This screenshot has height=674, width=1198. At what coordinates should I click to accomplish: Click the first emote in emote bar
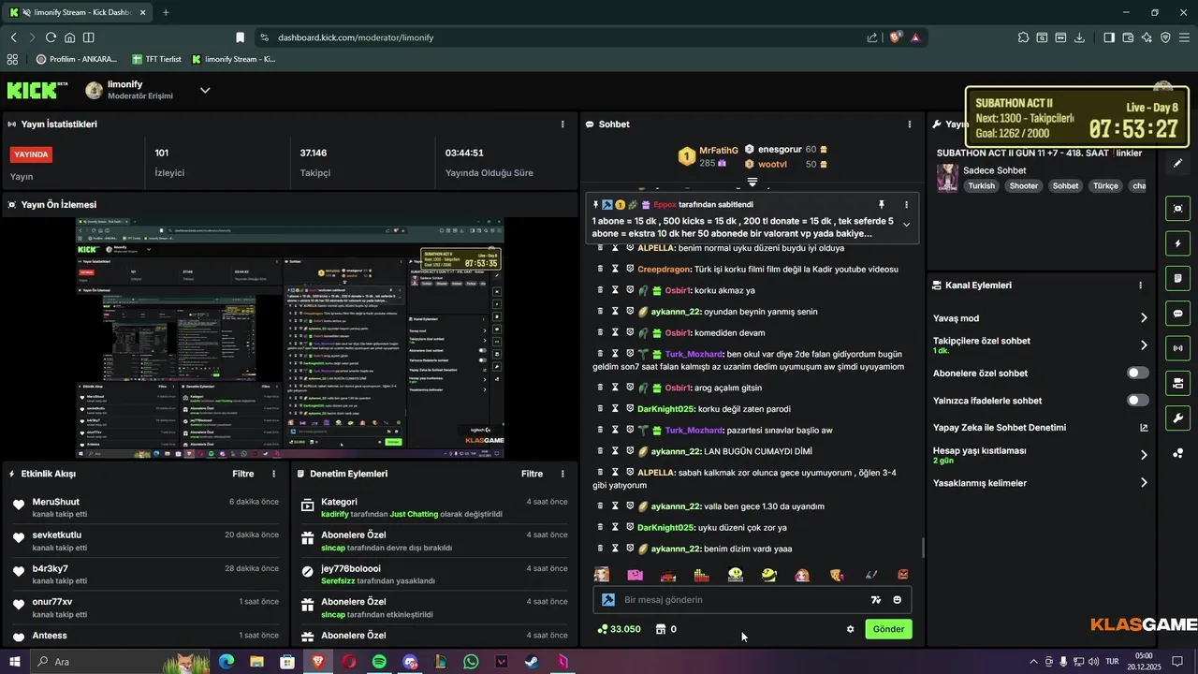tap(601, 575)
